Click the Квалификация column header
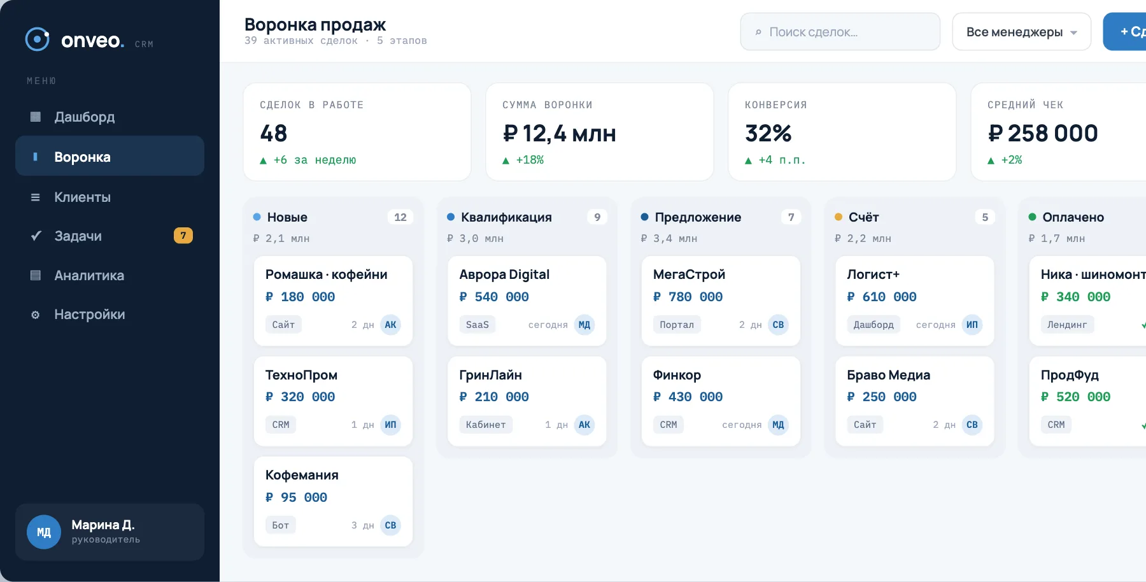The image size is (1146, 582). (506, 217)
